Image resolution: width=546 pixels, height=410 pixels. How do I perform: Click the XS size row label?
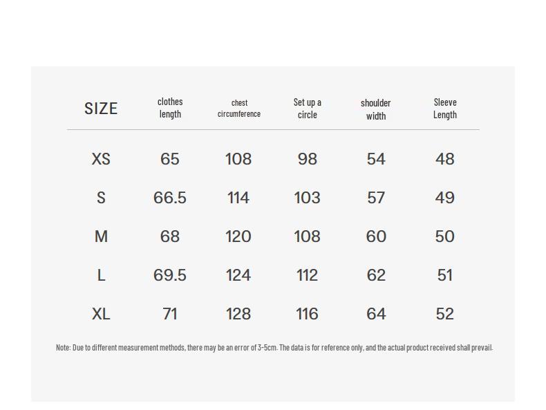pos(101,159)
